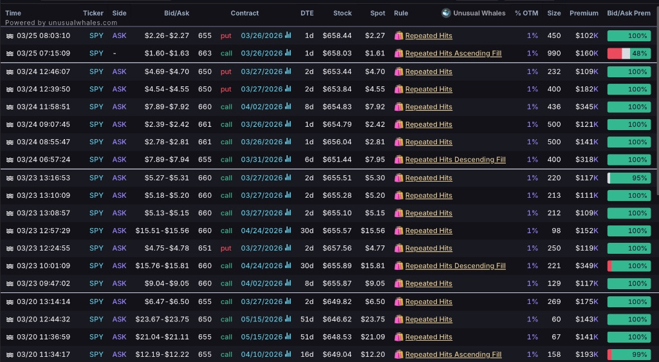Open Repeated Hits Ascending Fill rule at 07:15:09

click(453, 53)
